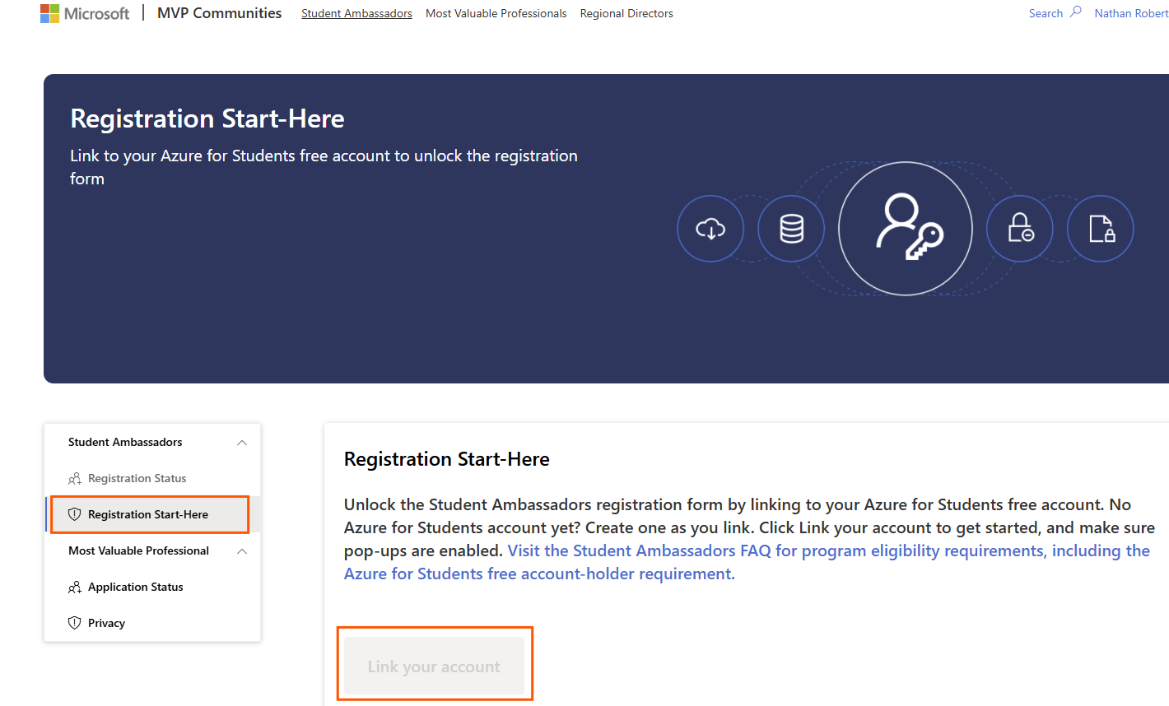Open the Student Ambassadors FAQ link
The image size is (1169, 706).
point(747,562)
